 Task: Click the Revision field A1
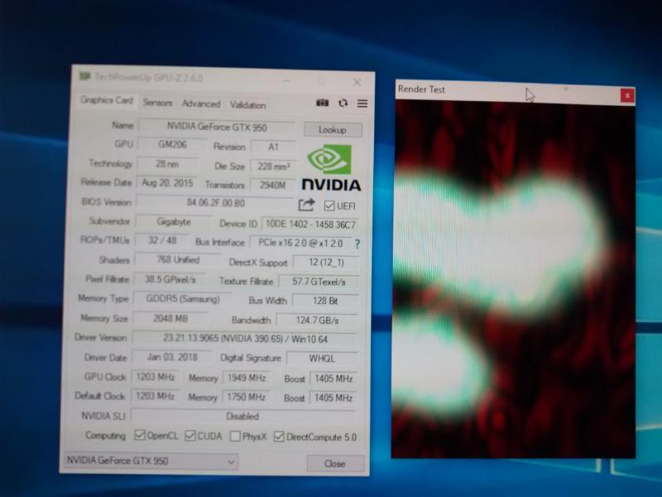click(x=274, y=147)
